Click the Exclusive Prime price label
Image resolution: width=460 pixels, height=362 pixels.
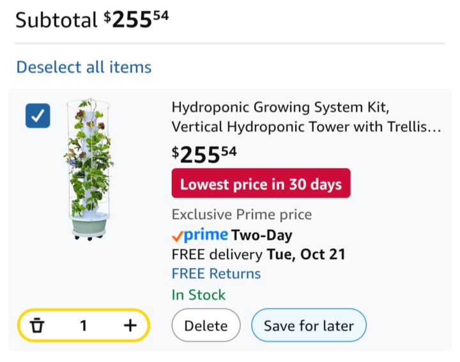coord(241,215)
